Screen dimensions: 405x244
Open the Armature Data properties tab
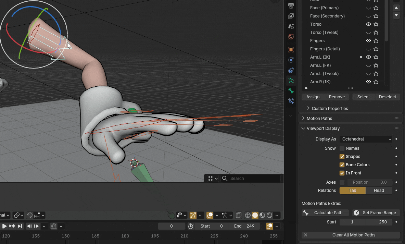coord(291,81)
